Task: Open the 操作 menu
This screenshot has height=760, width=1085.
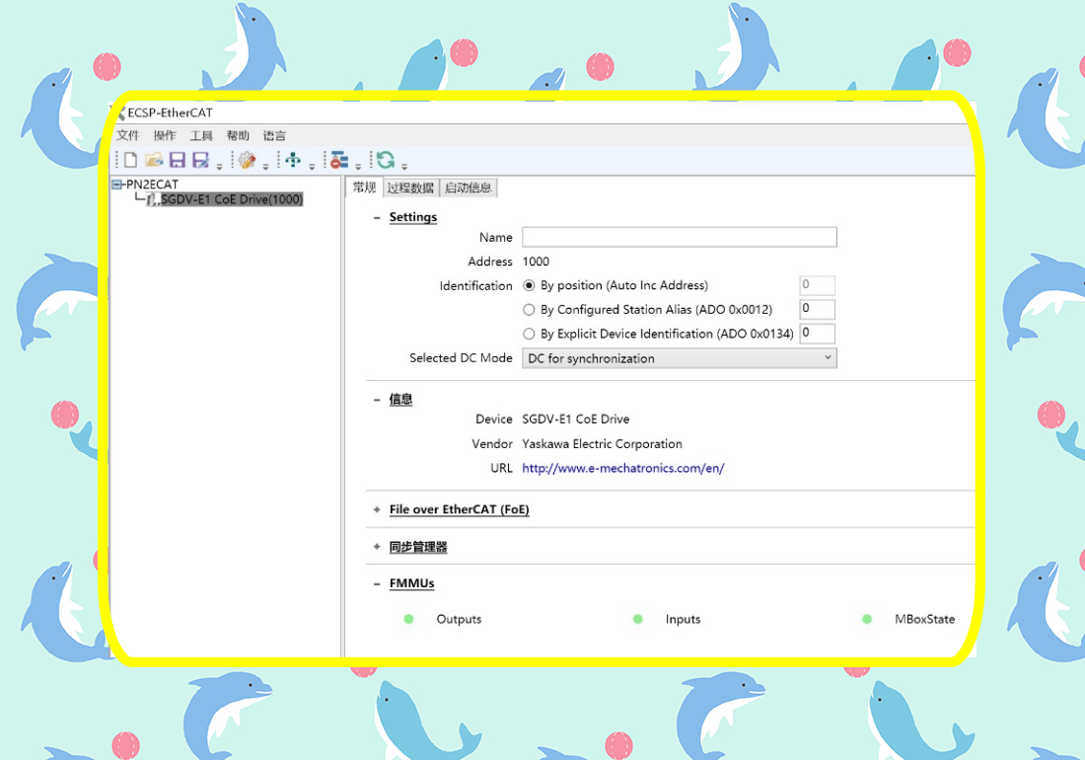Action: [165, 135]
